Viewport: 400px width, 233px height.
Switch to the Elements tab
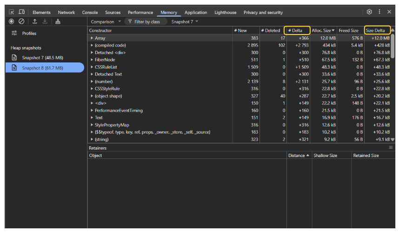(x=41, y=12)
